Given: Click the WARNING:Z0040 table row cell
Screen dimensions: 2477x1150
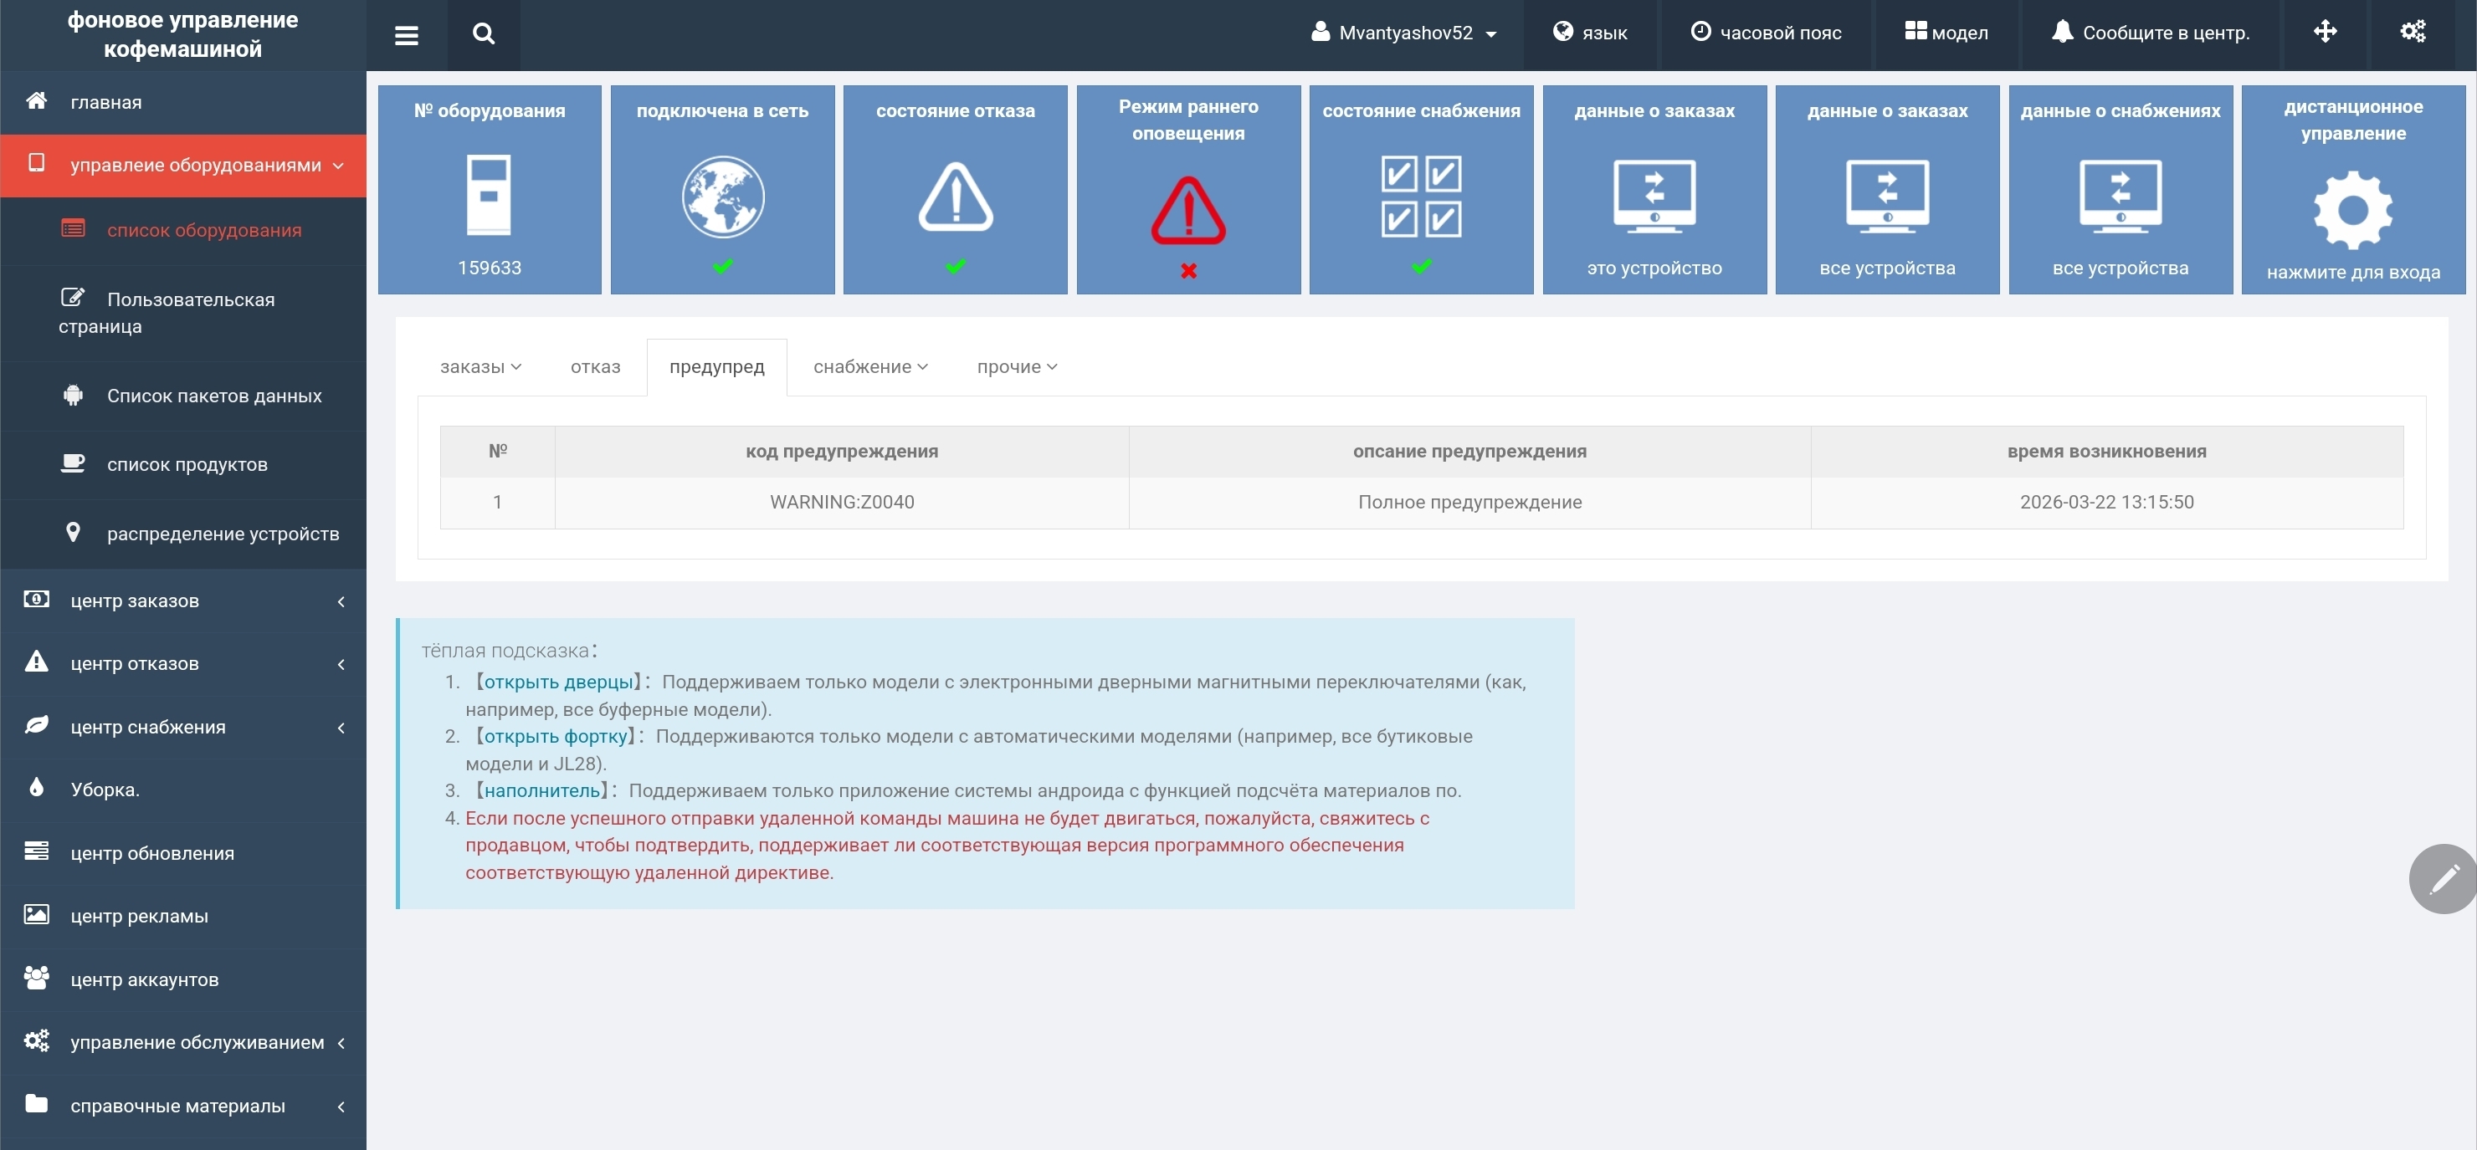Looking at the screenshot, I should (841, 503).
